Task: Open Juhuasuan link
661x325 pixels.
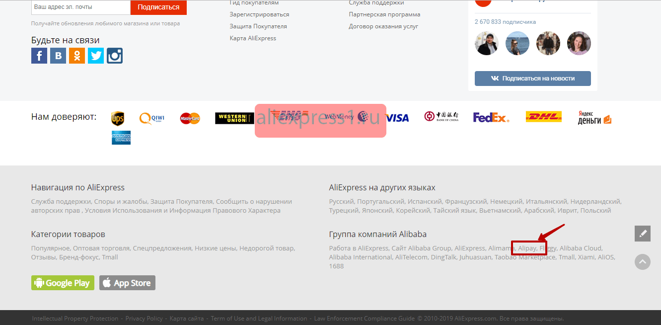Action: (475, 257)
